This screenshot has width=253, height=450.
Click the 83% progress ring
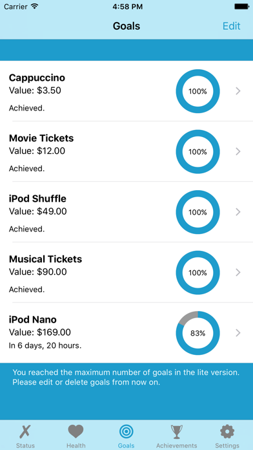pyautogui.click(x=197, y=333)
